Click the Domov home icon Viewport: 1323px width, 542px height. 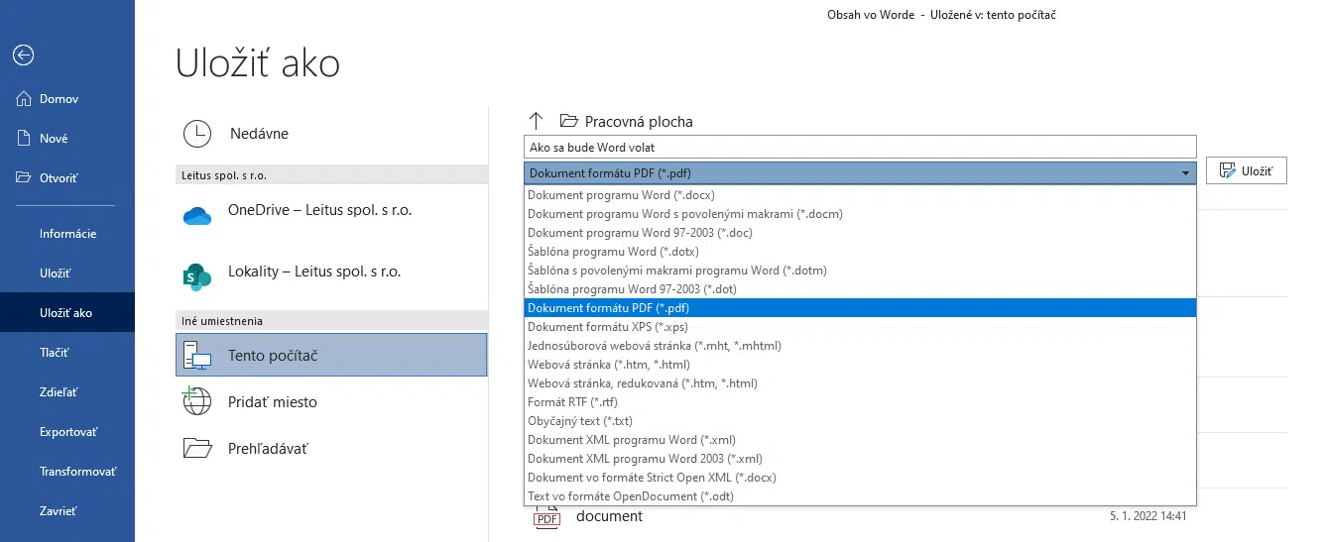coord(24,99)
